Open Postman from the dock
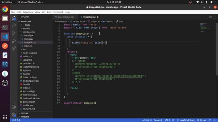218x122 pixels. pos(5,46)
